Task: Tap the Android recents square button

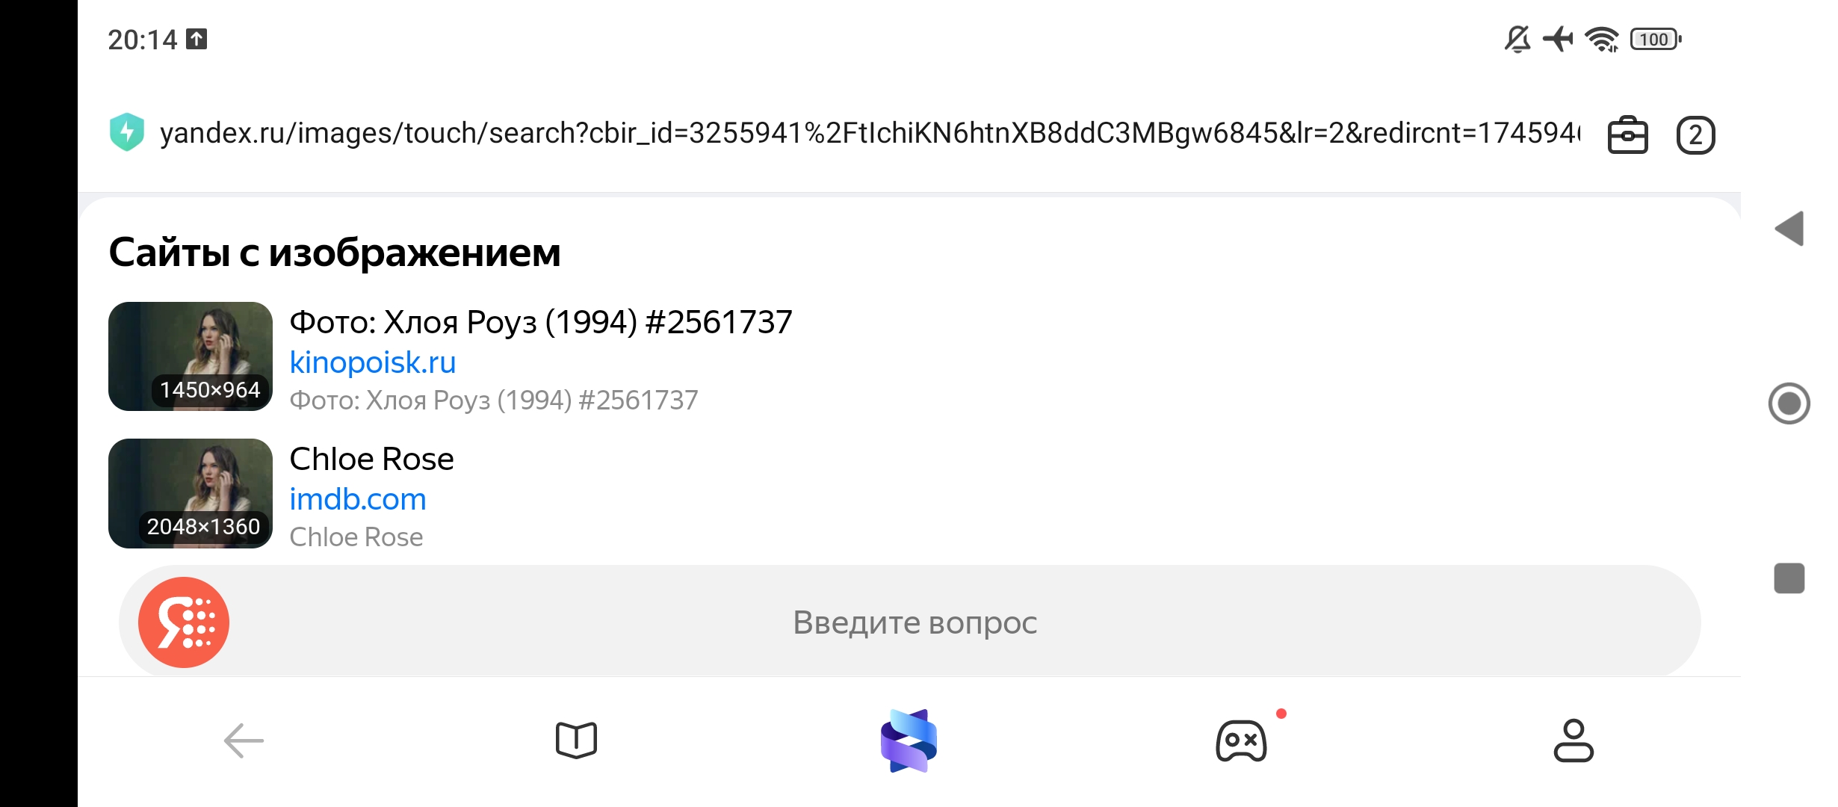Action: click(1789, 578)
